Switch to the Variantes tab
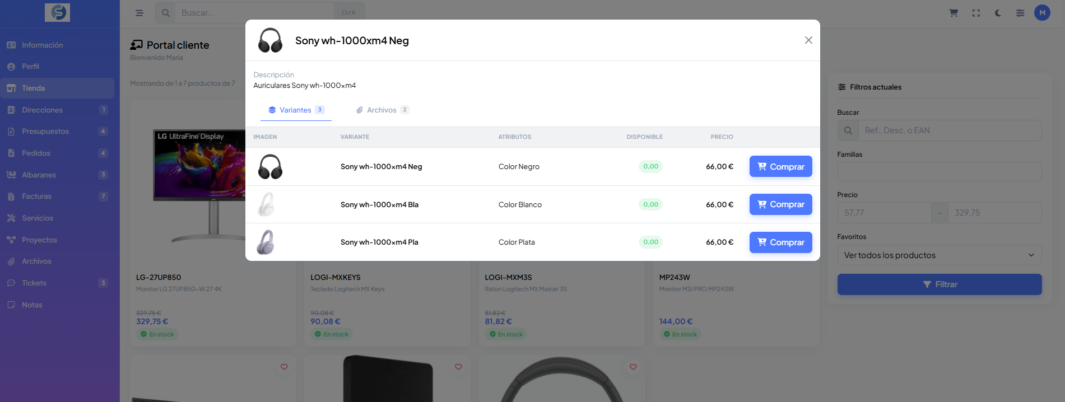This screenshot has height=402, width=1065. click(x=296, y=110)
